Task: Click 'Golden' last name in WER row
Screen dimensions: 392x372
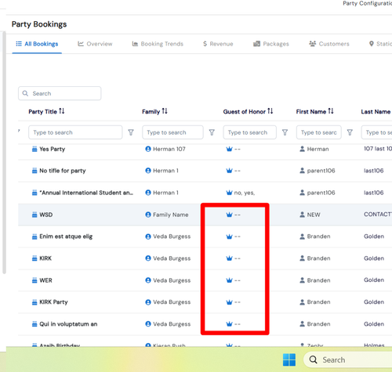Action: [x=374, y=280]
